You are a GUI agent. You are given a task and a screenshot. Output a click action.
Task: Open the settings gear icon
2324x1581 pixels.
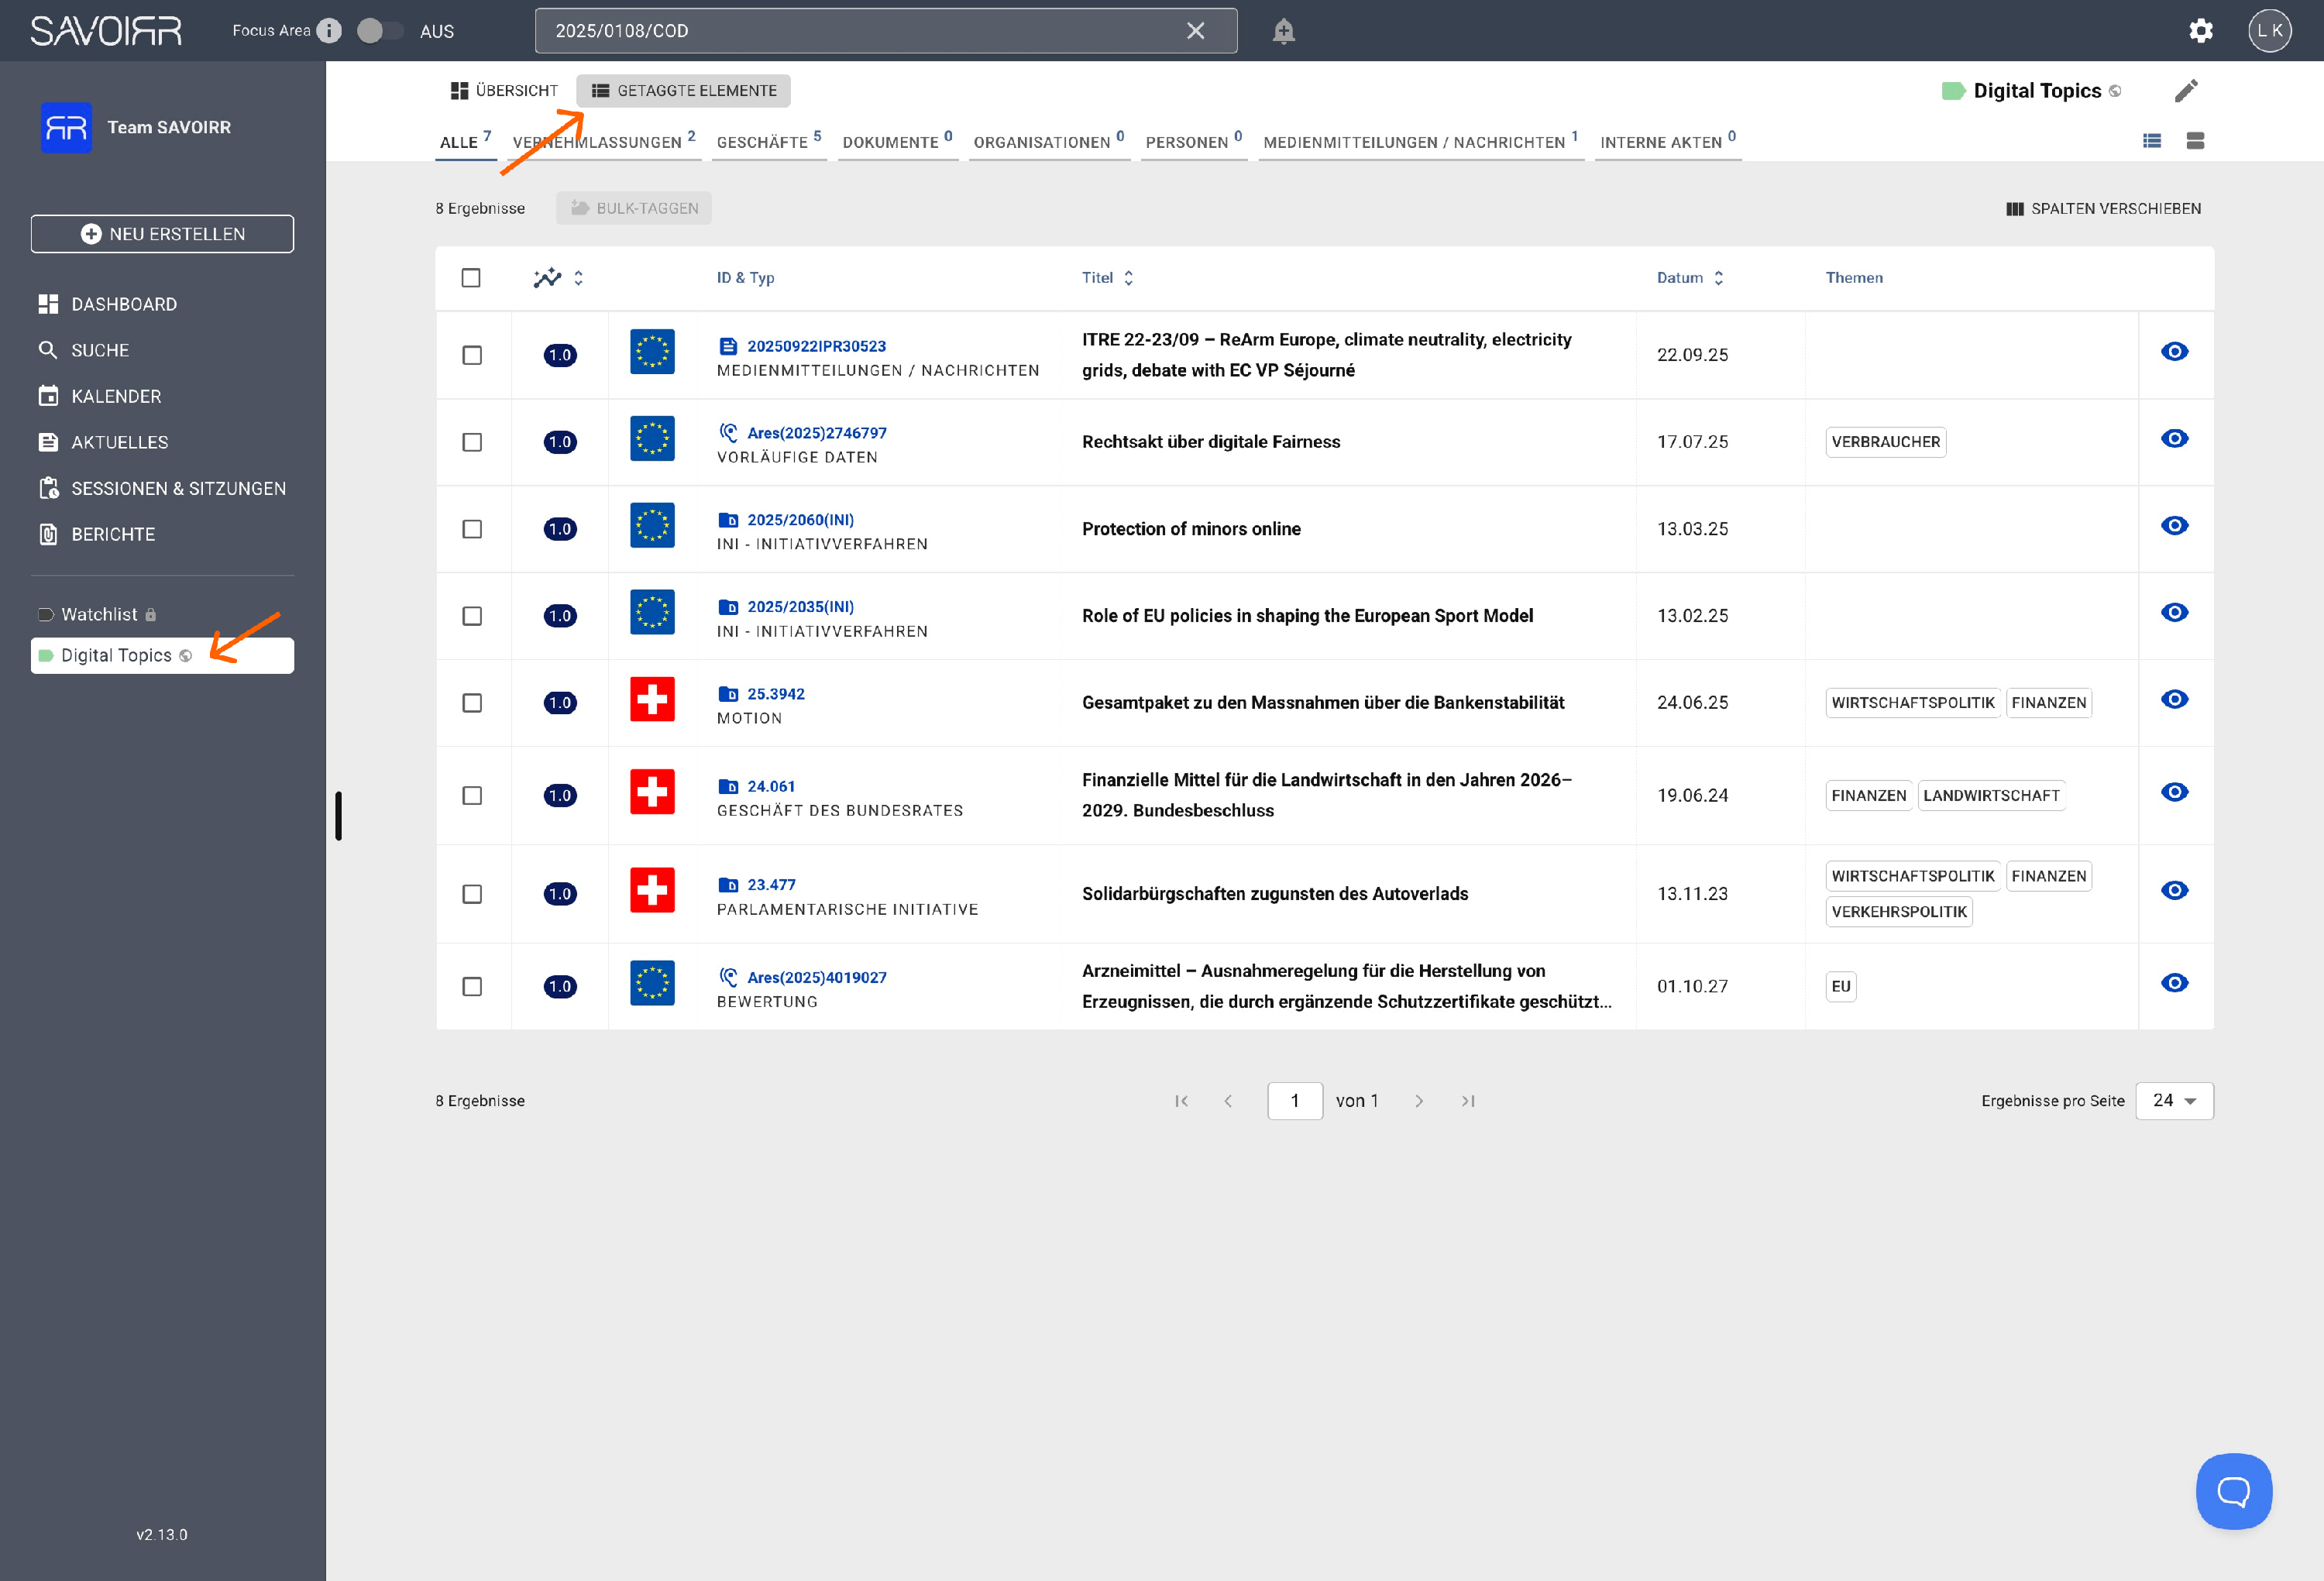tap(2200, 31)
